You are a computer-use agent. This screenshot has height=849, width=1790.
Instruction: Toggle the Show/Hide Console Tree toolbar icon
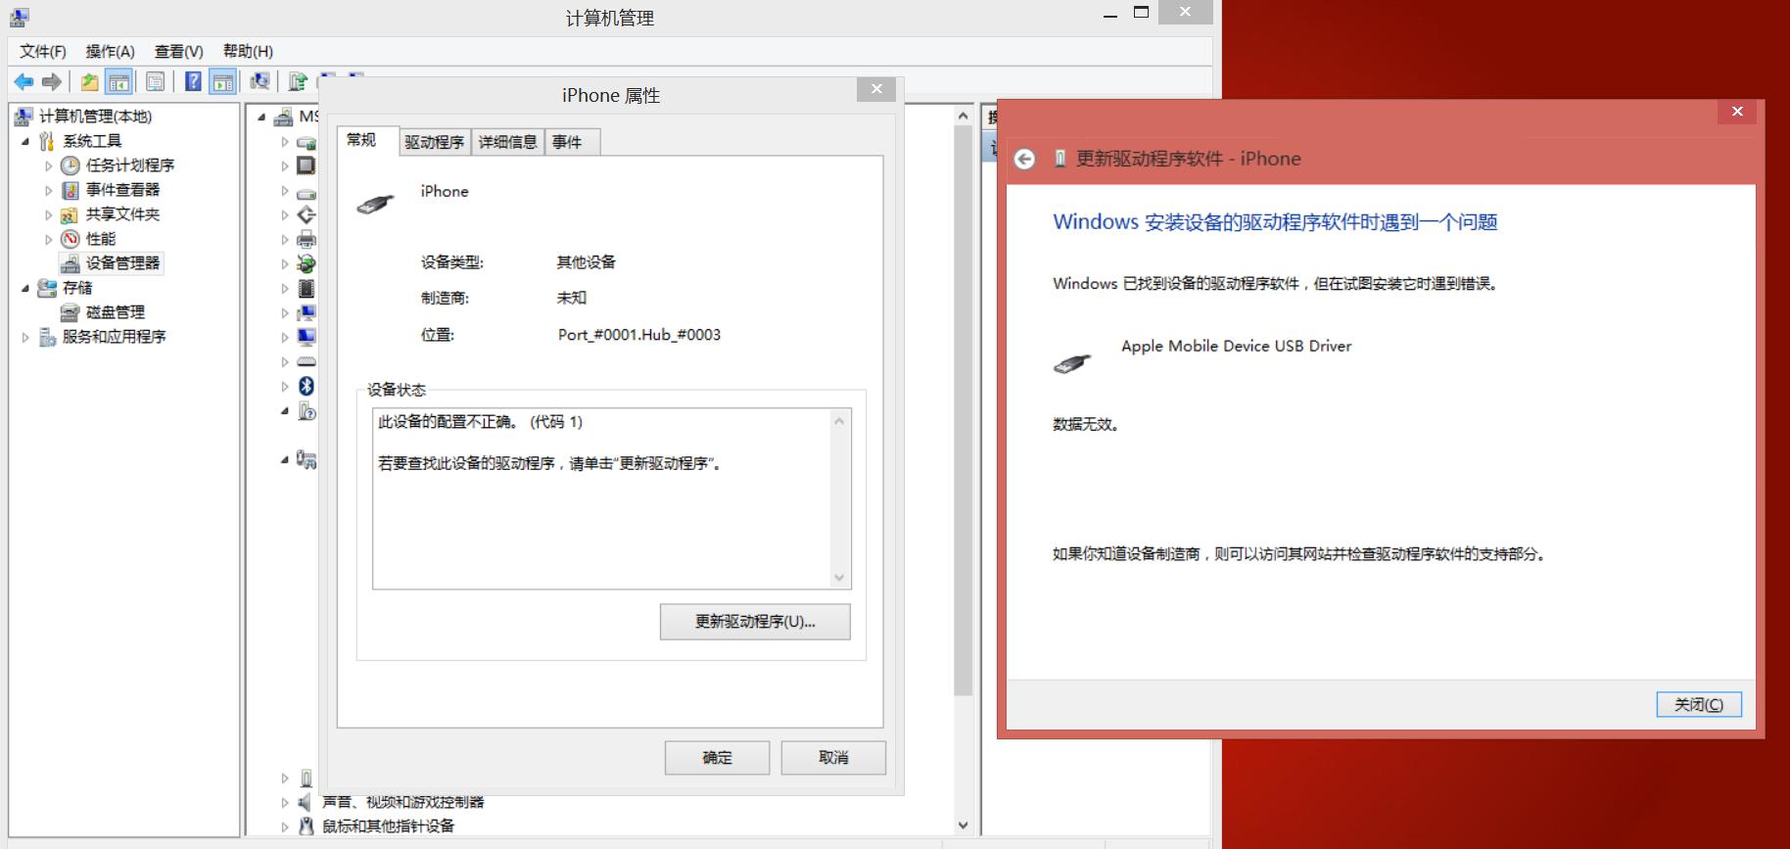118,82
